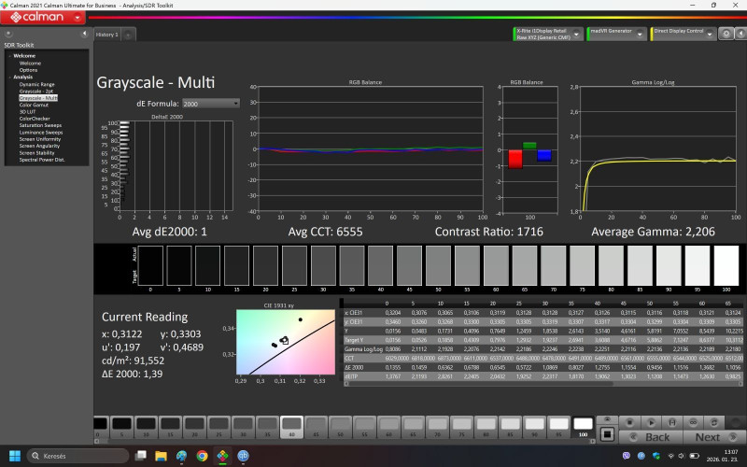Image resolution: width=747 pixels, height=467 pixels.
Task: Open Dynamic Range analysis page
Action: pyautogui.click(x=36, y=84)
